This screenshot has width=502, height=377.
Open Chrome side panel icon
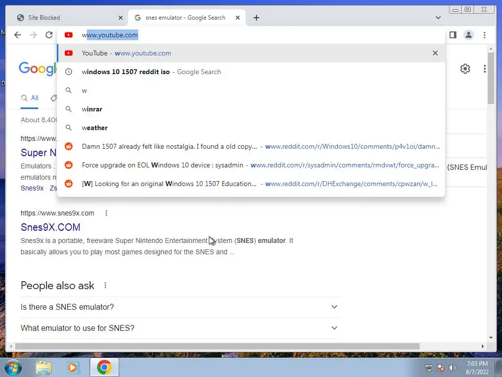click(x=452, y=35)
